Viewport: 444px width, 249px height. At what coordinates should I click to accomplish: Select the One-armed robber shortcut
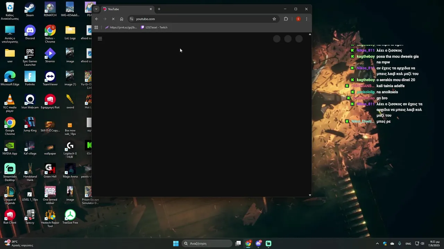pos(50,196)
